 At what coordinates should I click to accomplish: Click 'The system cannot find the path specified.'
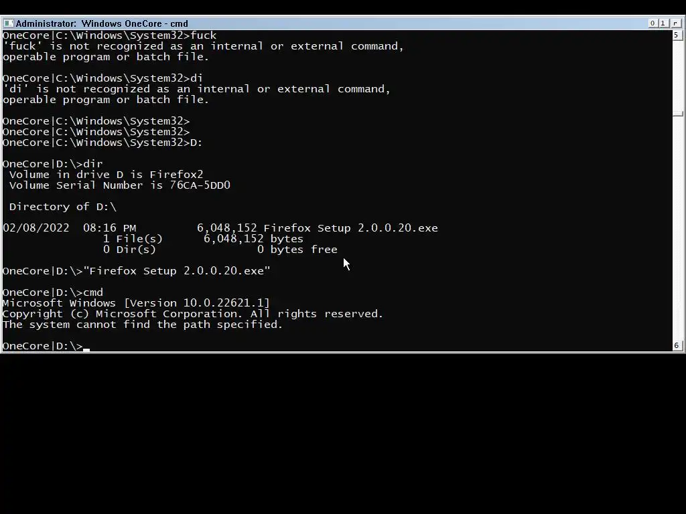[x=143, y=325]
